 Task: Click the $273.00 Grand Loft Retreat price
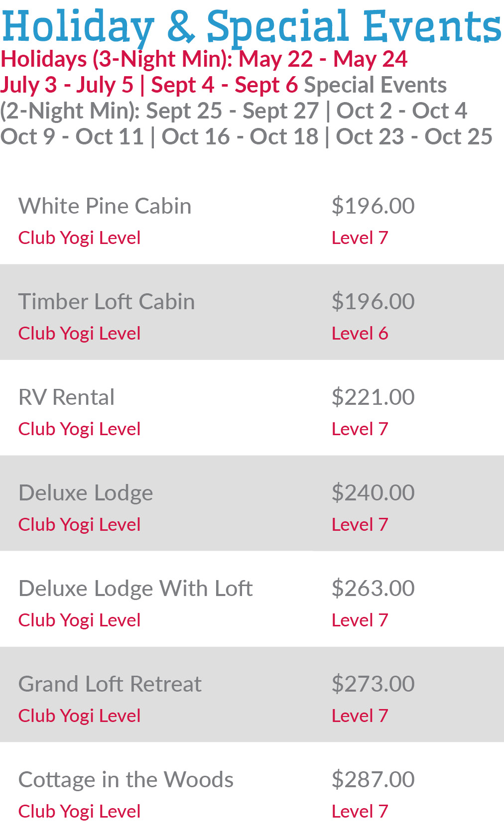pyautogui.click(x=373, y=684)
